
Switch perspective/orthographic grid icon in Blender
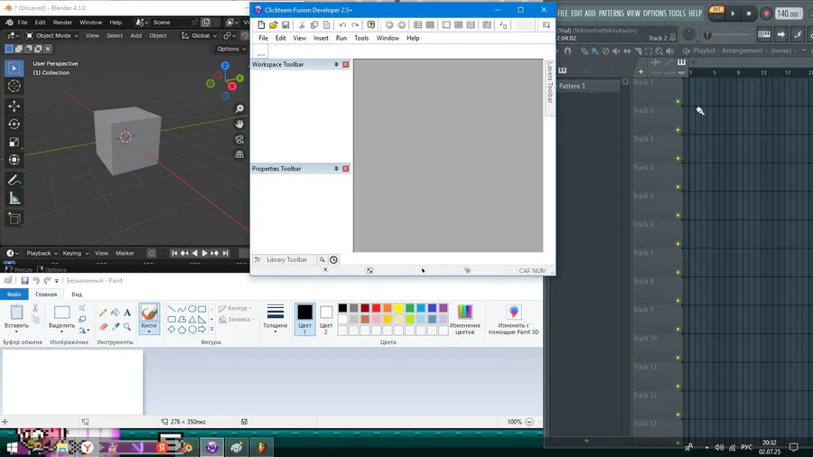coord(239,154)
